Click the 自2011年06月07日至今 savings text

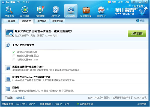(118, 98)
